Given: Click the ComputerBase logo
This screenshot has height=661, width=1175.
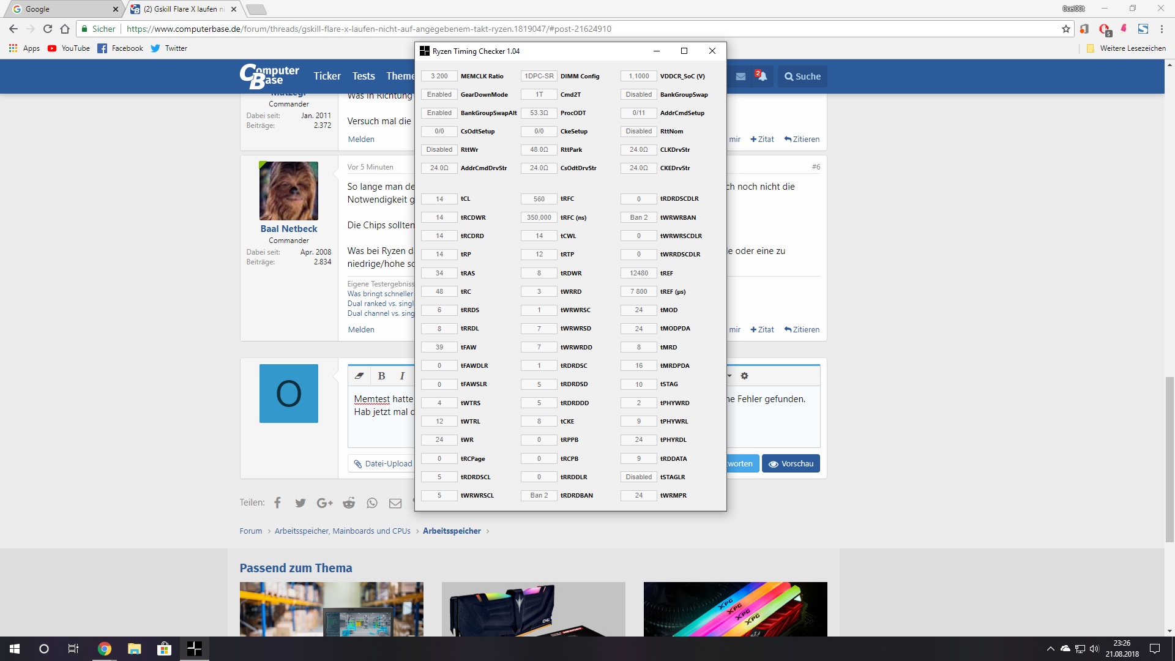Looking at the screenshot, I should [269, 76].
